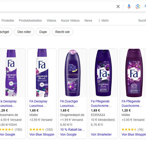The height and width of the screenshot is (146, 146).
Task: Start voice search with the microphone icon
Action: (x=129, y=6)
